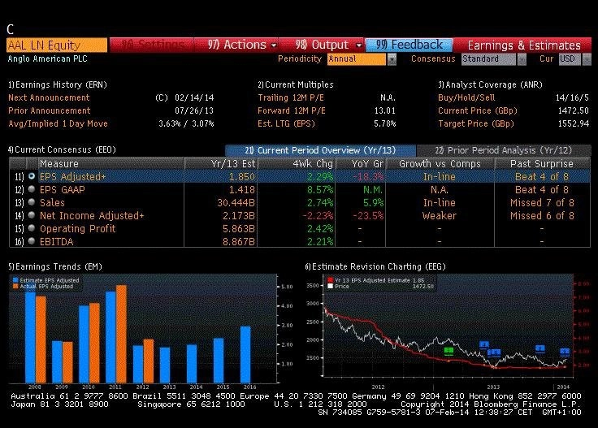The width and height of the screenshot is (598, 428).
Task: Open the Actions menu
Action: click(x=241, y=45)
